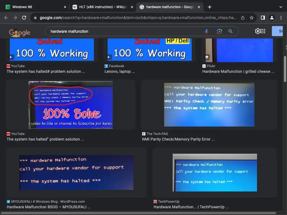
Task: View site information lock icon
Action: tap(35, 18)
